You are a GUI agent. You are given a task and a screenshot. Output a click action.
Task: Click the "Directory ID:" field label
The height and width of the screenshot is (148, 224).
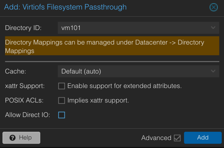pos(23,28)
